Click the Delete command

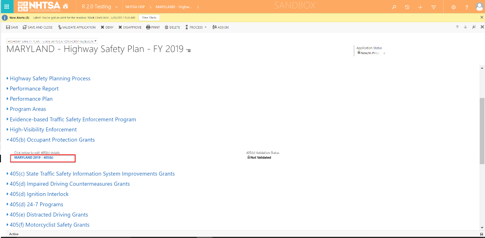[x=172, y=27]
